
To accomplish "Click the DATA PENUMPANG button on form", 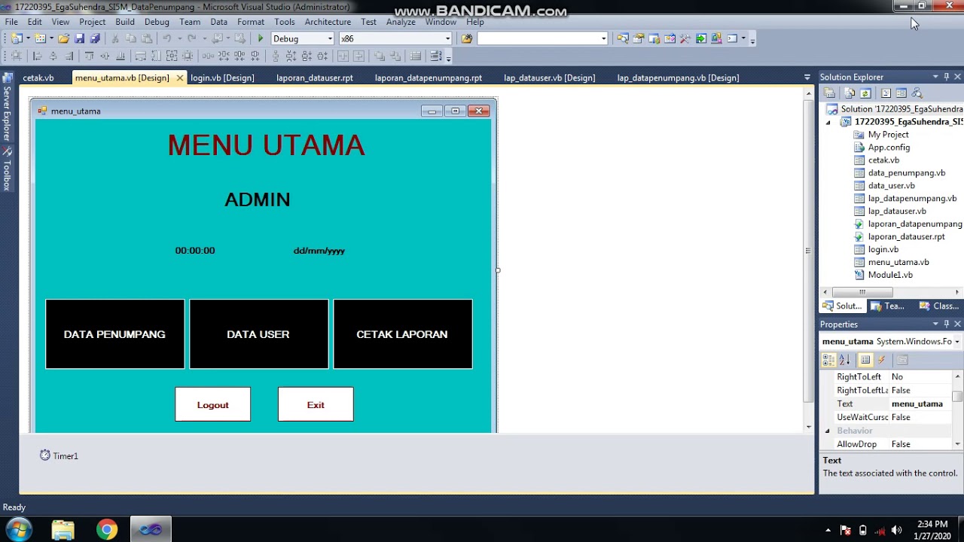I will [114, 334].
